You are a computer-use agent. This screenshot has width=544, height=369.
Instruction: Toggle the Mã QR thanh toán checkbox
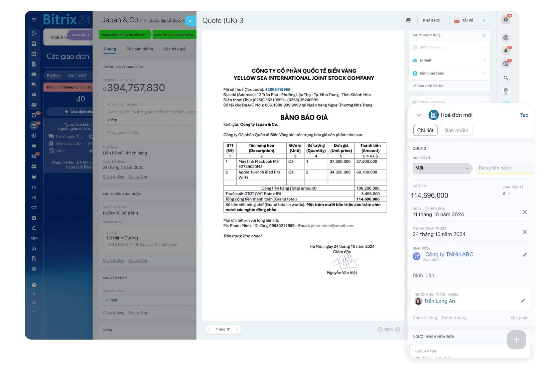[x=484, y=102]
